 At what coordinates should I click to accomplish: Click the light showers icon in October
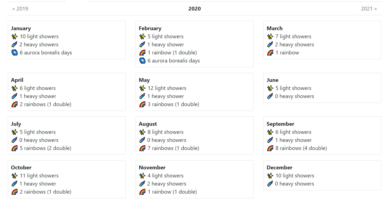pyautogui.click(x=15, y=176)
